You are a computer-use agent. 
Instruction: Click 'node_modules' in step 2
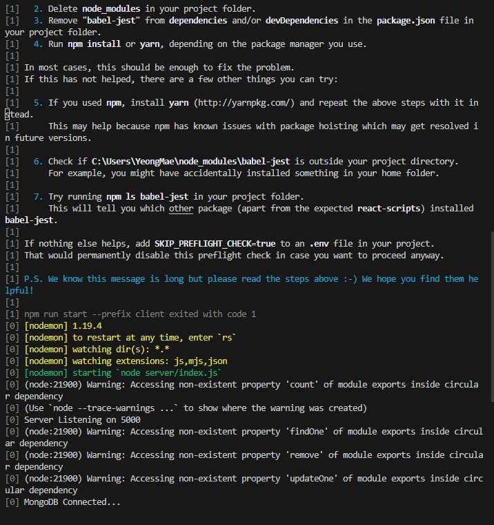111,9
